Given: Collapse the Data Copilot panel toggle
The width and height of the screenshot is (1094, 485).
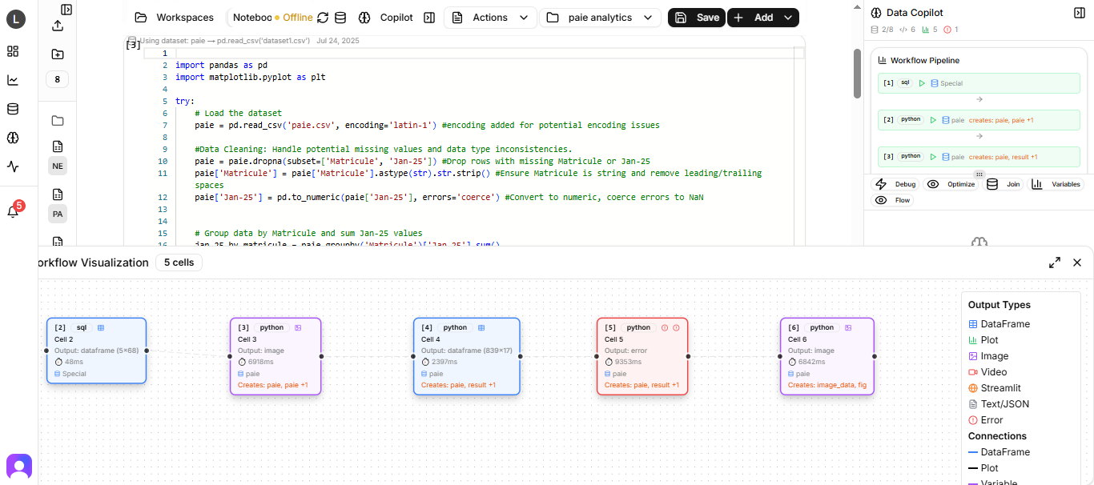Looking at the screenshot, I should [x=1078, y=13].
